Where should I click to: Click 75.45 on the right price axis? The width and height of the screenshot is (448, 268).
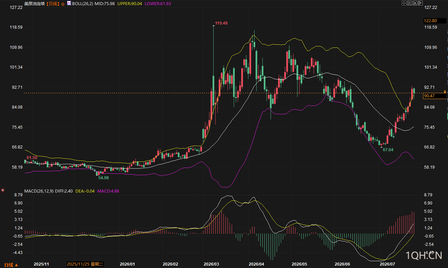click(429, 127)
